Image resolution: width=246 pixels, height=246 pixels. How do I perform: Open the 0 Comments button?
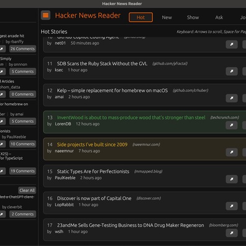(x=22, y=94)
